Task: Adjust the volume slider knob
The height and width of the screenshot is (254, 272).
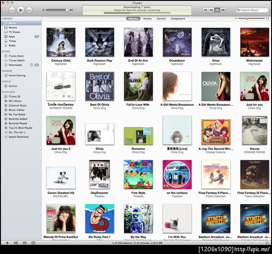Action: [x=67, y=10]
